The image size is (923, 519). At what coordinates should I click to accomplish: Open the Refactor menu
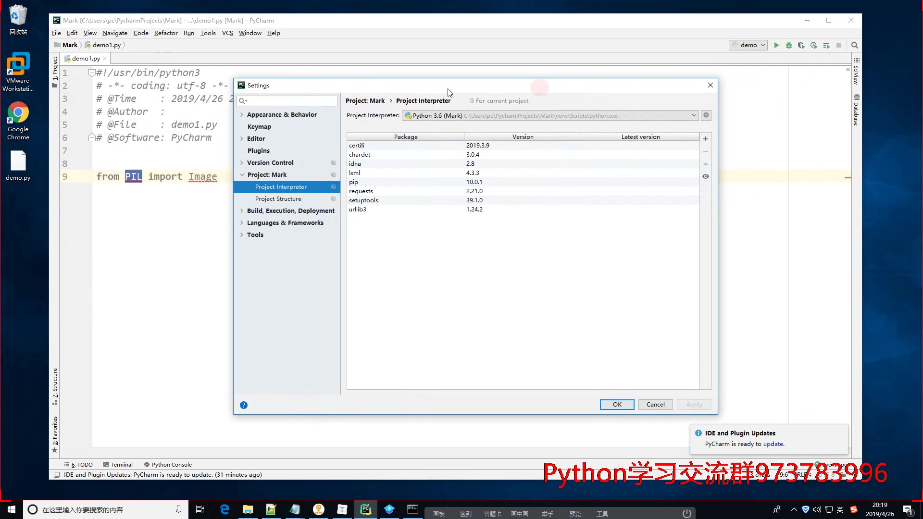[166, 33]
